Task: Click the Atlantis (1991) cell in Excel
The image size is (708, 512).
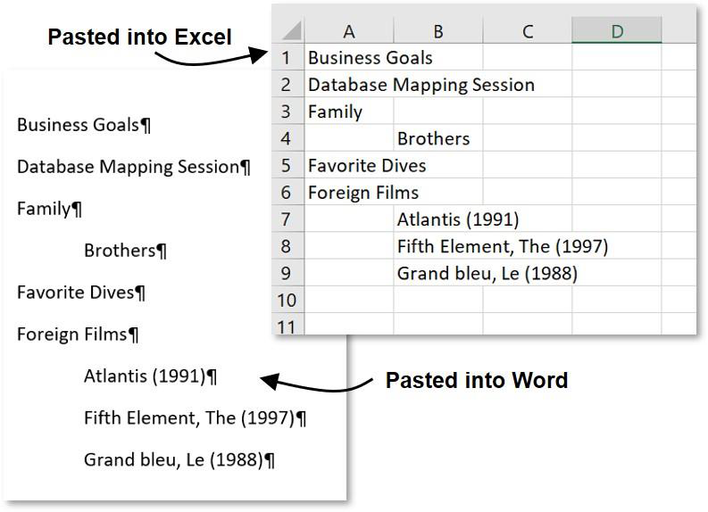Action: [x=438, y=219]
